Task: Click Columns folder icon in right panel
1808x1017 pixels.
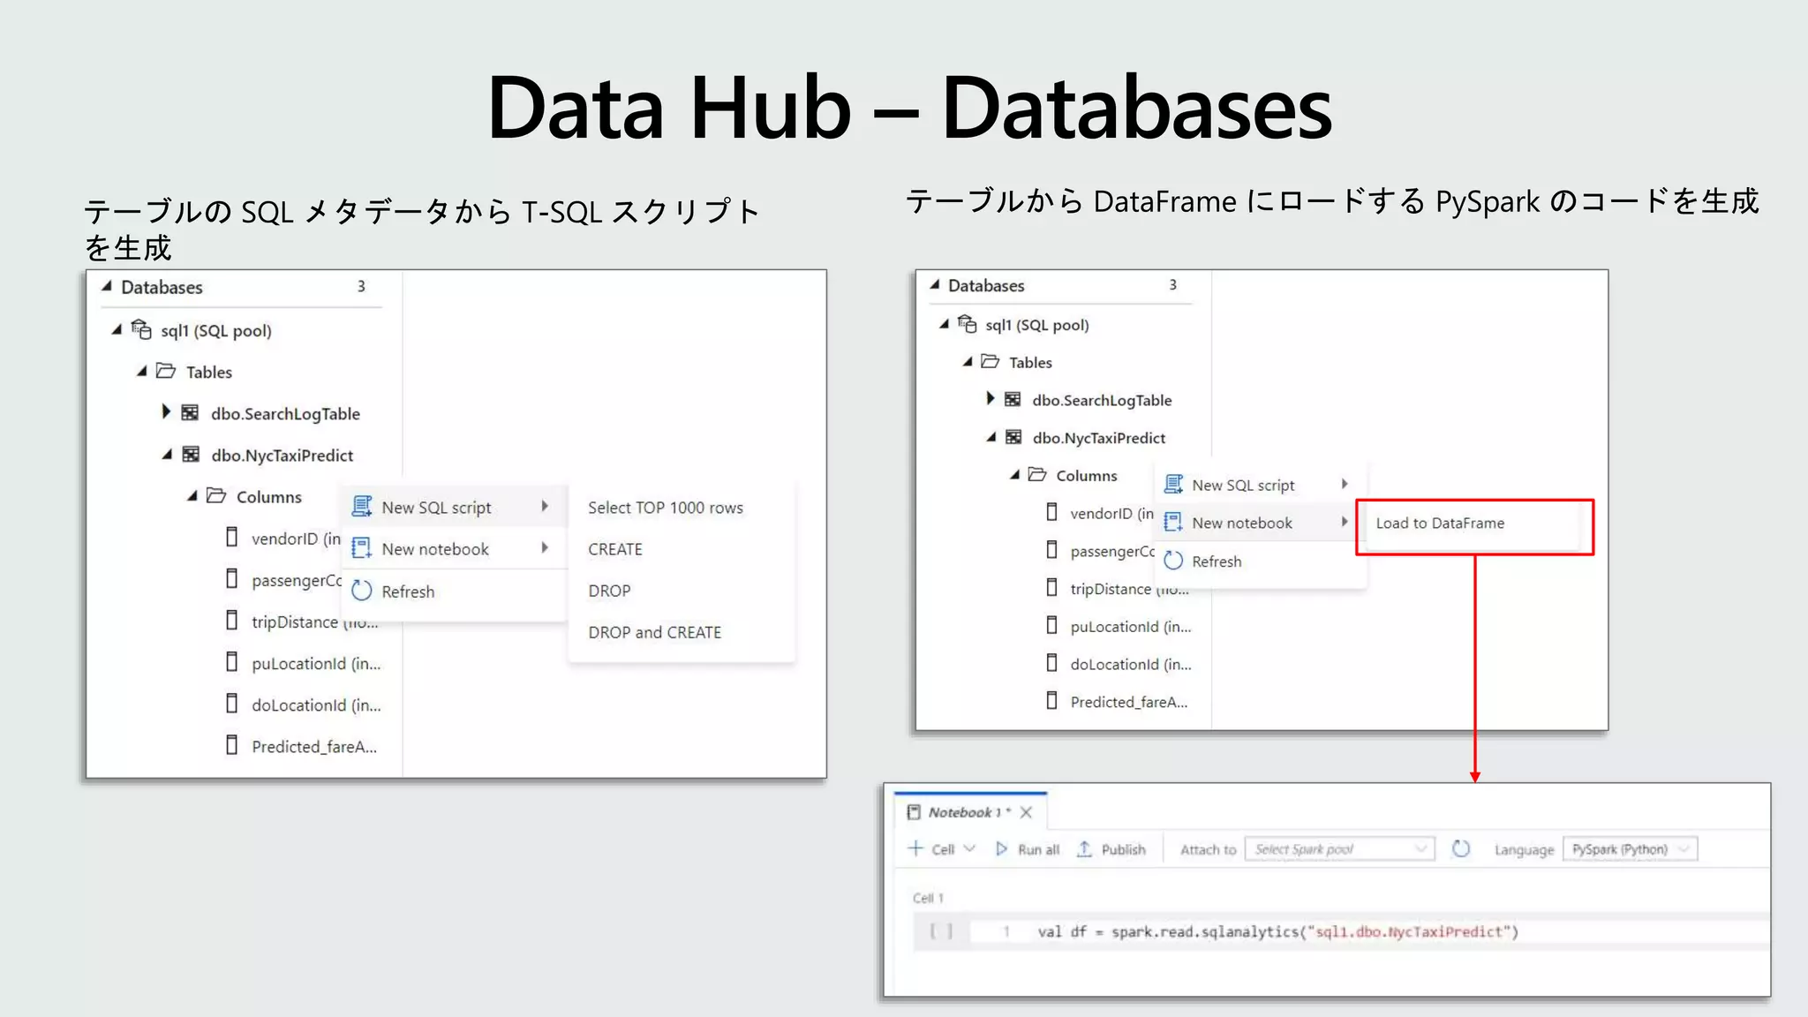Action: click(x=1037, y=474)
